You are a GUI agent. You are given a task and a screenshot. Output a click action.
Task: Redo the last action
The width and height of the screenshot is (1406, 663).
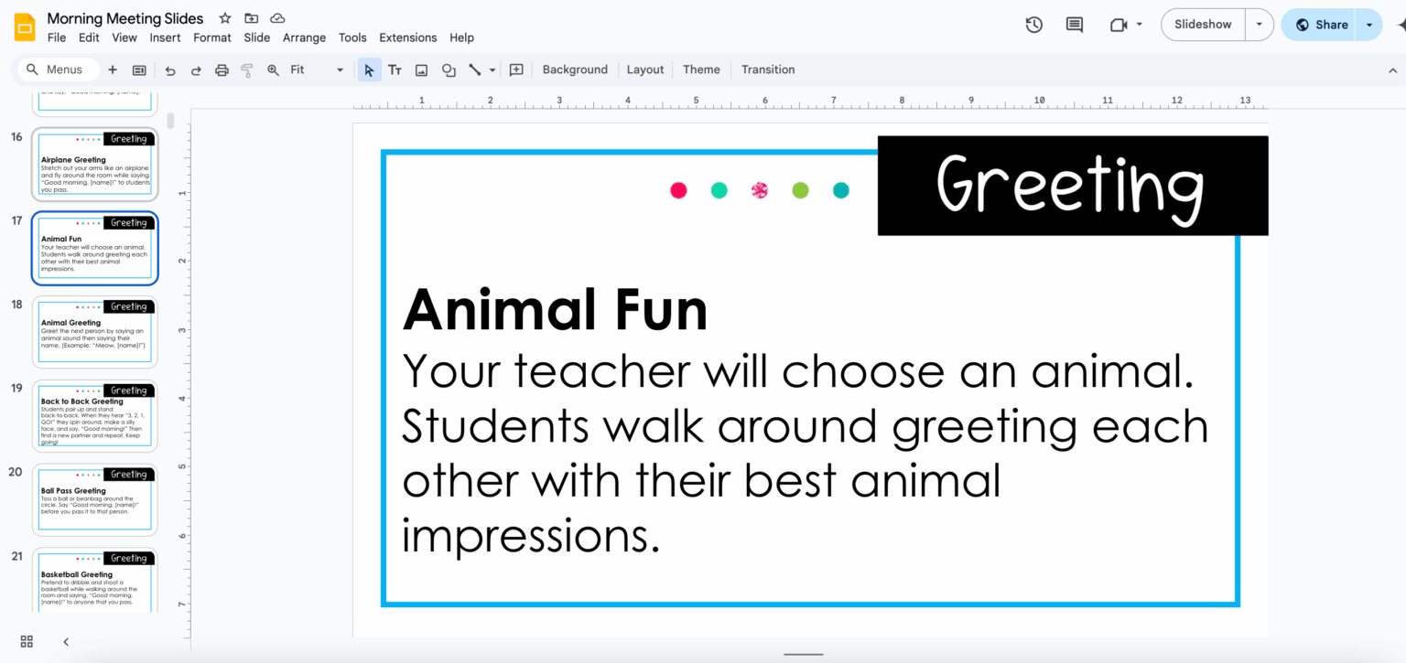[195, 70]
